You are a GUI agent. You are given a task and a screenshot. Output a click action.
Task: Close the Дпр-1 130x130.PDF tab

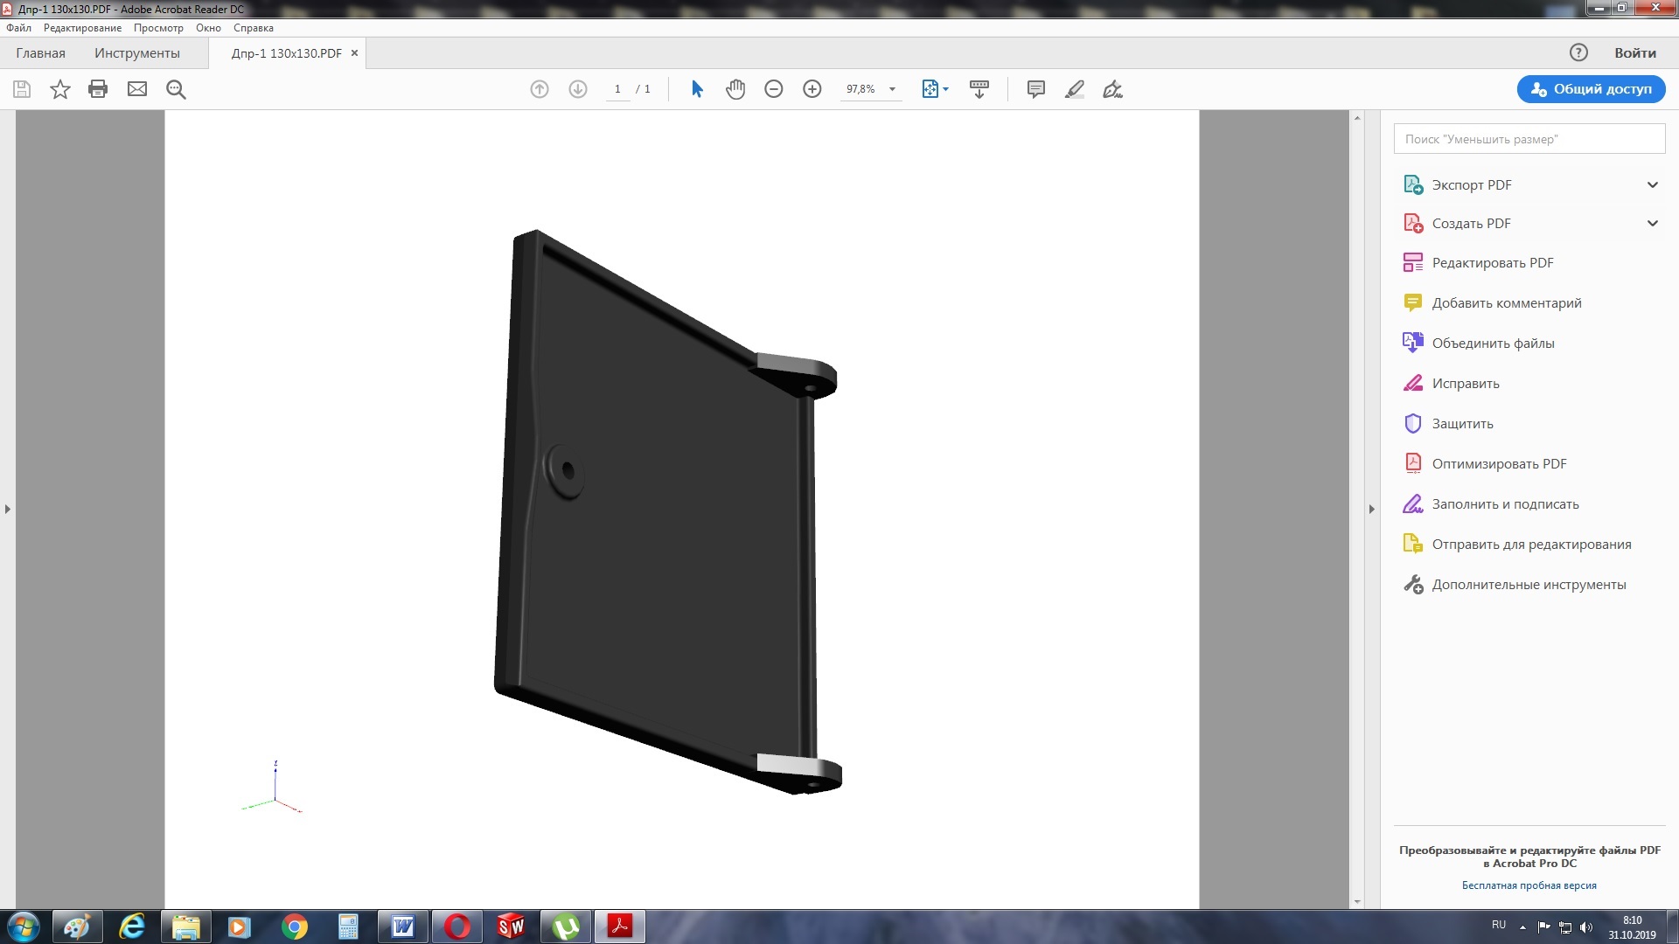(x=354, y=53)
